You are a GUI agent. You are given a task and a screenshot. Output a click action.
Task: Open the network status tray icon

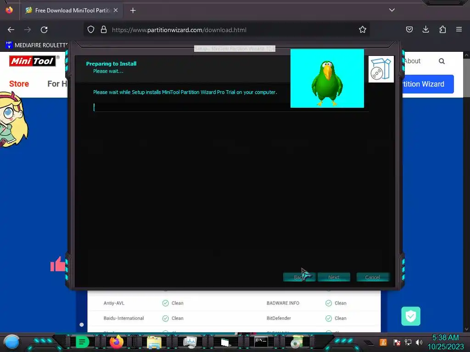(x=408, y=342)
